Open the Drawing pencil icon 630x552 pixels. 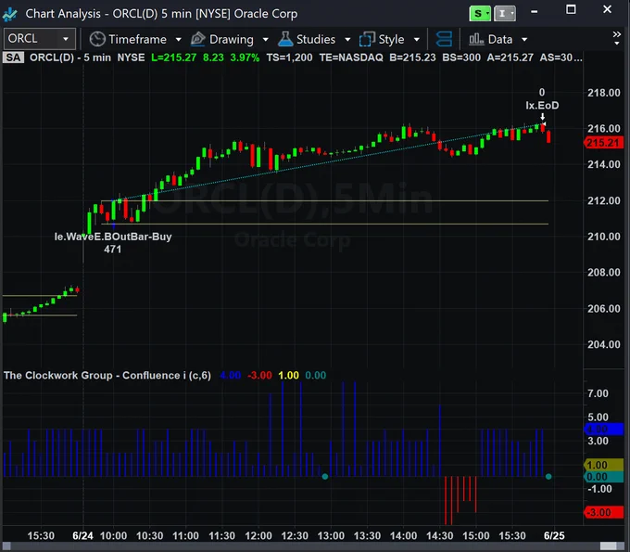pos(197,39)
